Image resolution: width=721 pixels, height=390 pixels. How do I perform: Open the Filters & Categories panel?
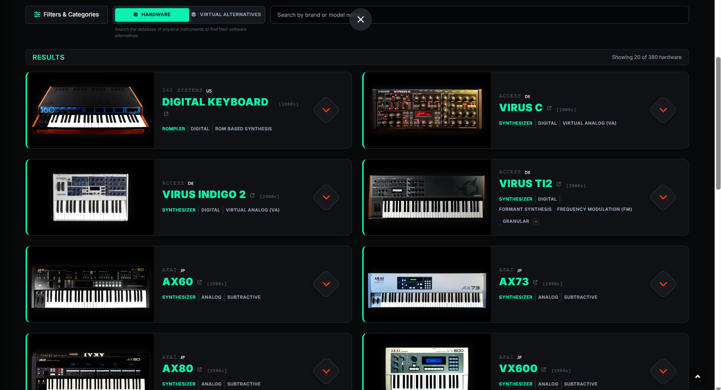pos(67,14)
